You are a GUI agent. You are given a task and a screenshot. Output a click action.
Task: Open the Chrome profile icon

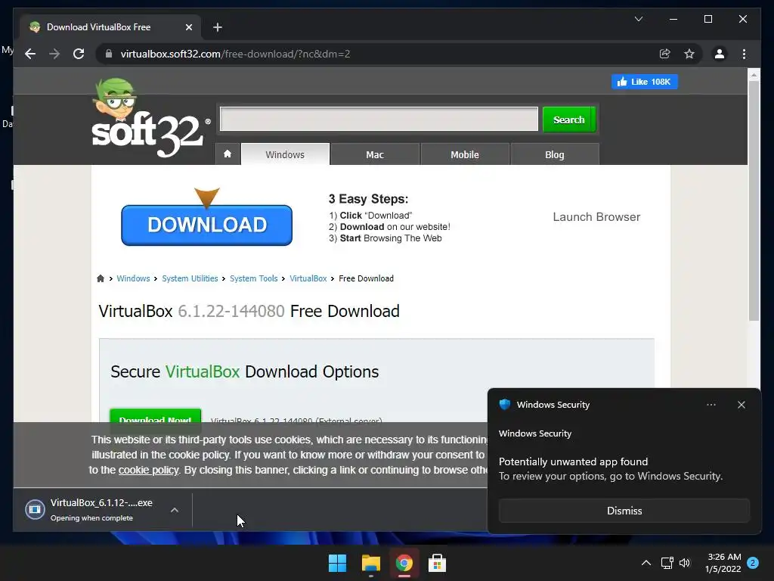click(720, 54)
